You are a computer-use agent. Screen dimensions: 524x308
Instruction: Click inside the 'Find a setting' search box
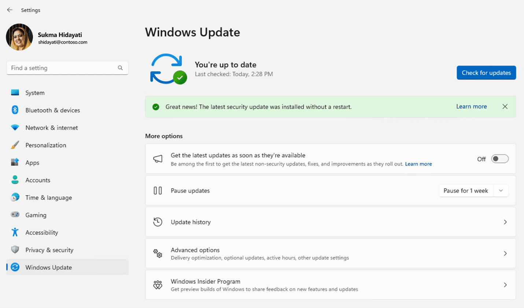coord(67,68)
